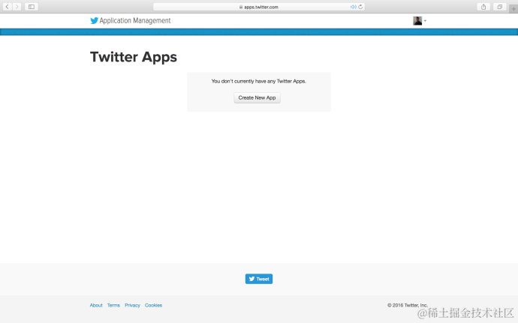The width and height of the screenshot is (518, 323).
Task: Open the Safari share button
Action: coord(483,7)
